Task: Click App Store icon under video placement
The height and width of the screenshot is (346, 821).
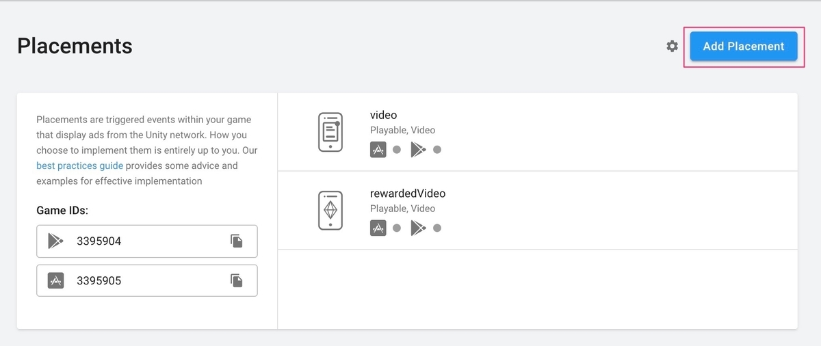Action: tap(378, 150)
